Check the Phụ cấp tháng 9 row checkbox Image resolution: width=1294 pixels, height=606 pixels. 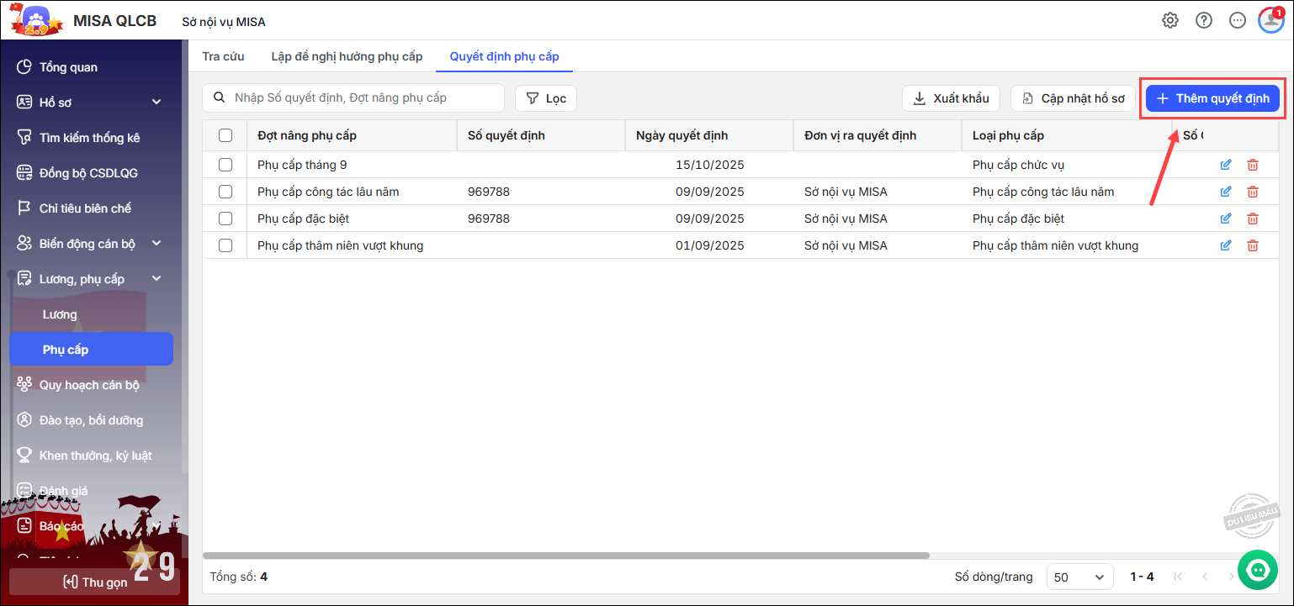pyautogui.click(x=225, y=165)
